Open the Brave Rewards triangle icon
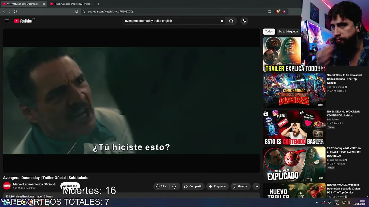 [x=284, y=11]
